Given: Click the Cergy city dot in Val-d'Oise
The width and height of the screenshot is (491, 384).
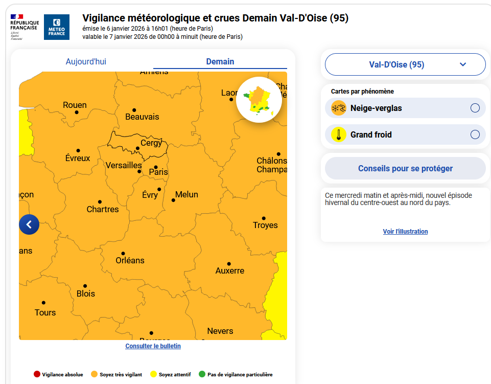Looking at the screenshot, I should coord(137,149).
